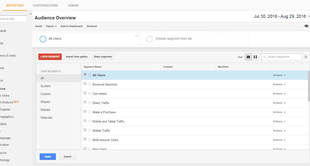Star the Bounced Sessions segment
The width and height of the screenshot is (310, 166).
(90, 84)
